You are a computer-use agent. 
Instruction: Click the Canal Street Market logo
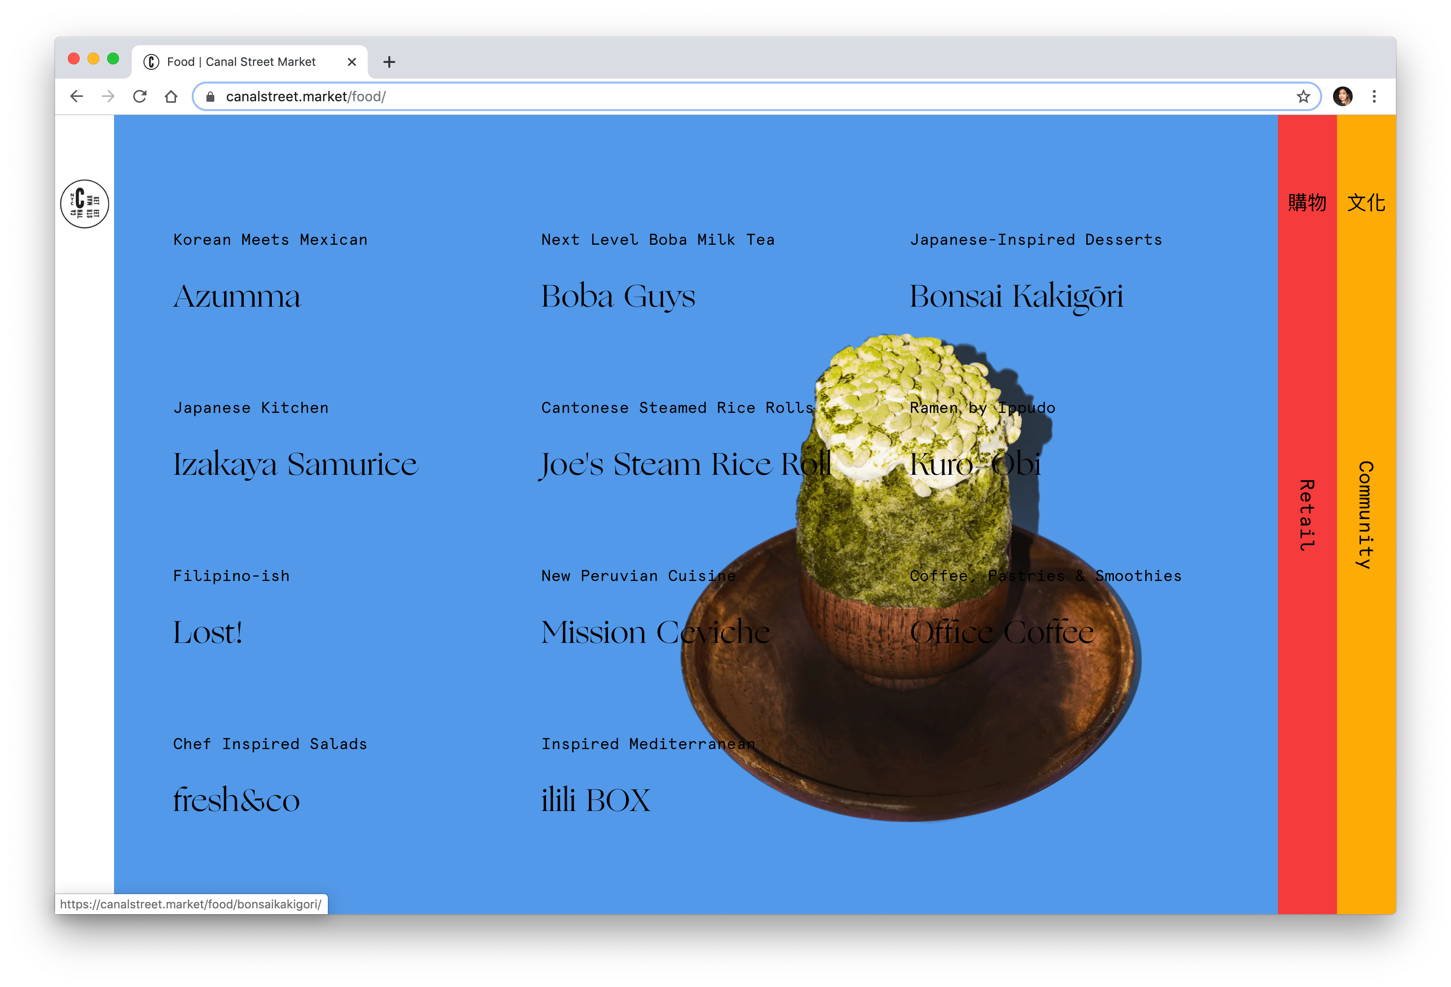click(85, 203)
